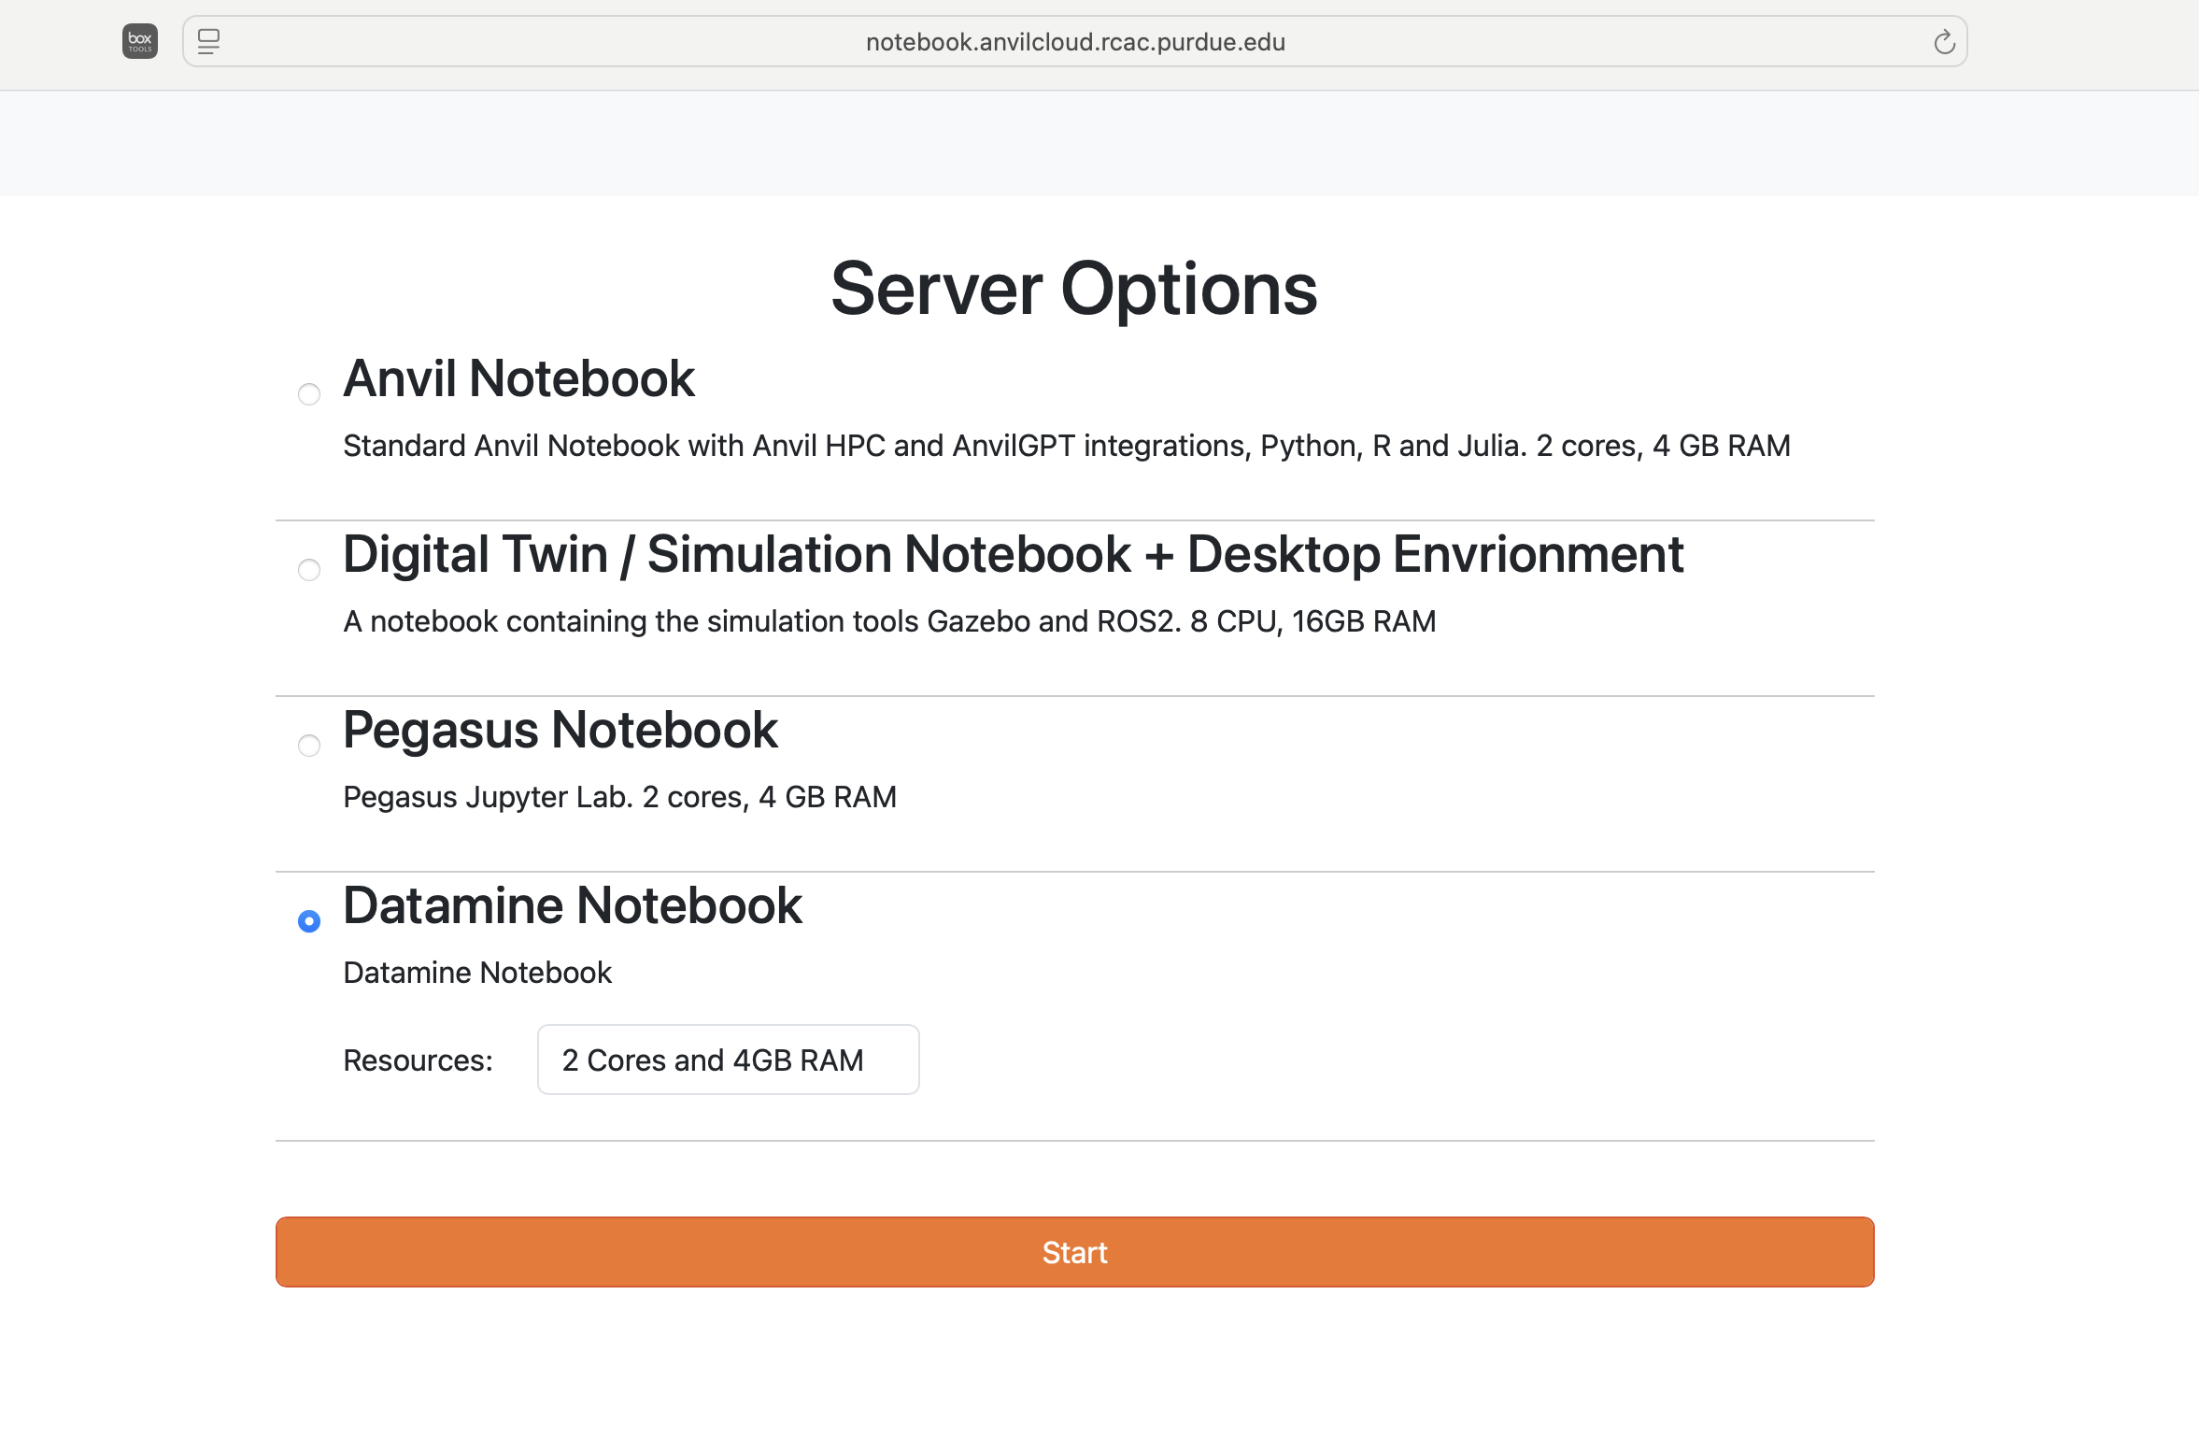Select the Anvil Notebook radio button
The image size is (2199, 1437).
(x=309, y=394)
